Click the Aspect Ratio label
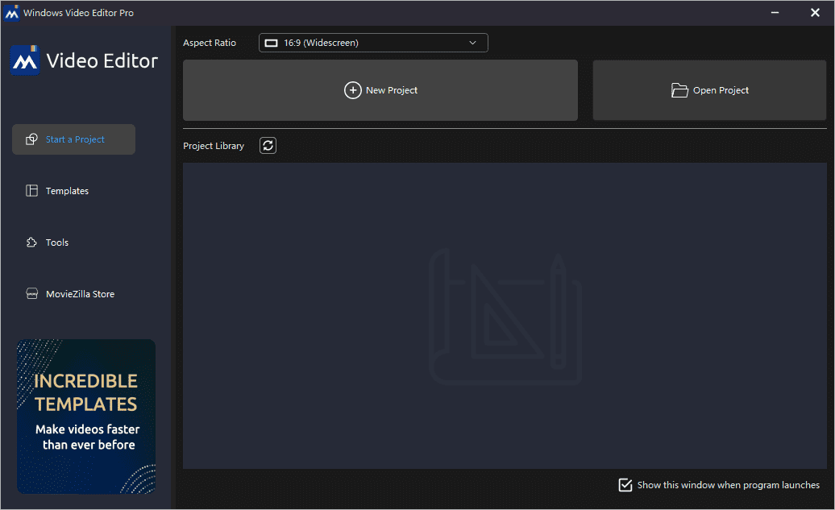 pyautogui.click(x=210, y=43)
